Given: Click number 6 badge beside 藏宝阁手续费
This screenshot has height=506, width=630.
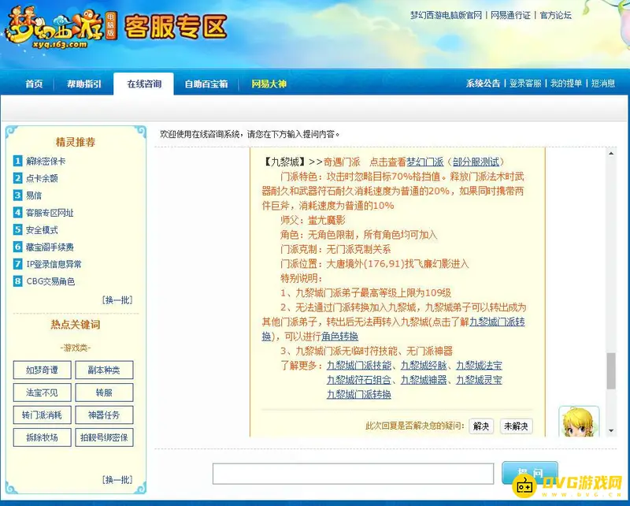Looking at the screenshot, I should (x=17, y=247).
